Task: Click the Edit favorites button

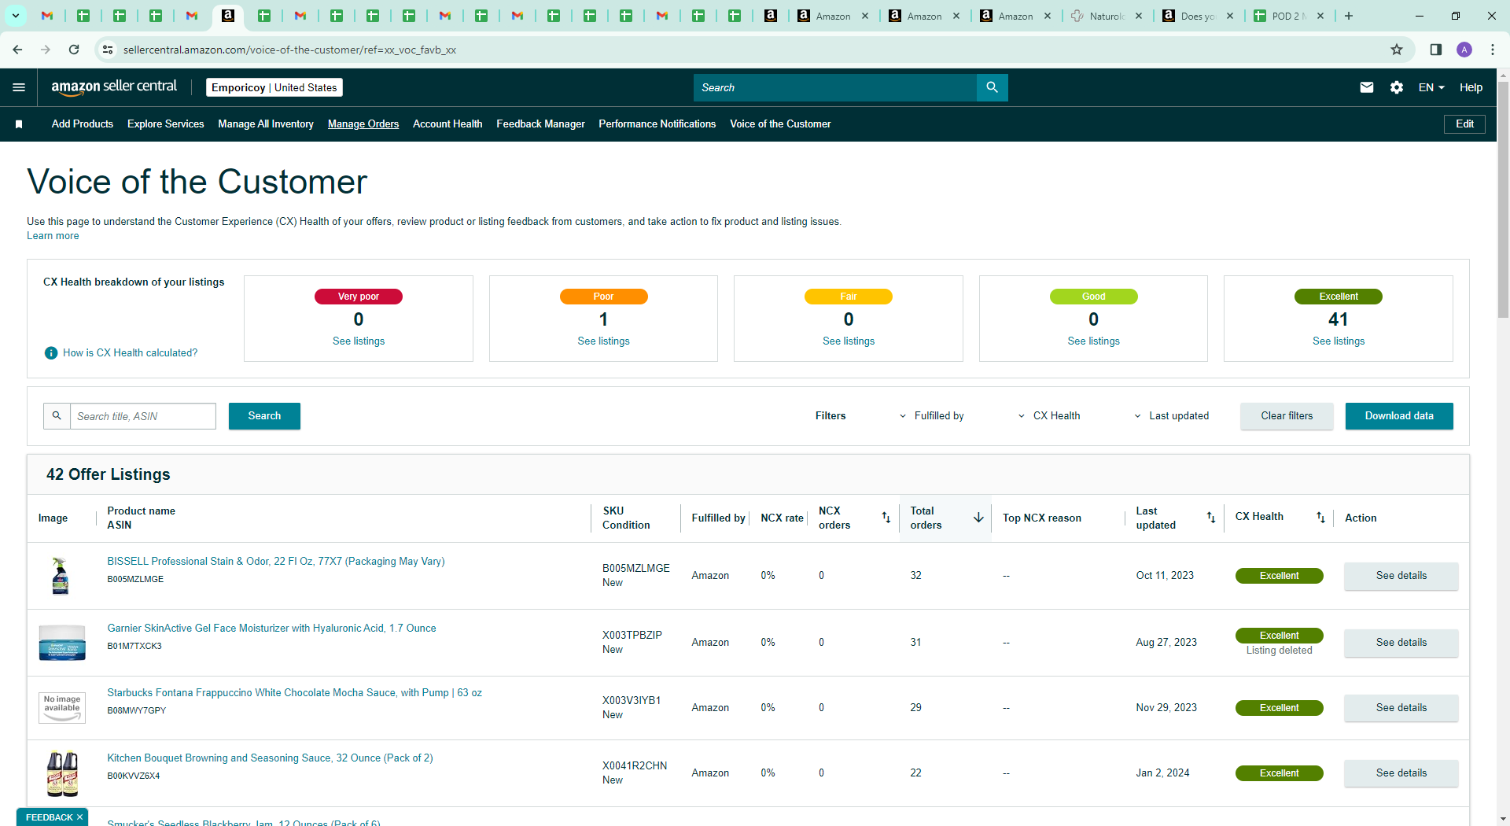Action: [1464, 124]
